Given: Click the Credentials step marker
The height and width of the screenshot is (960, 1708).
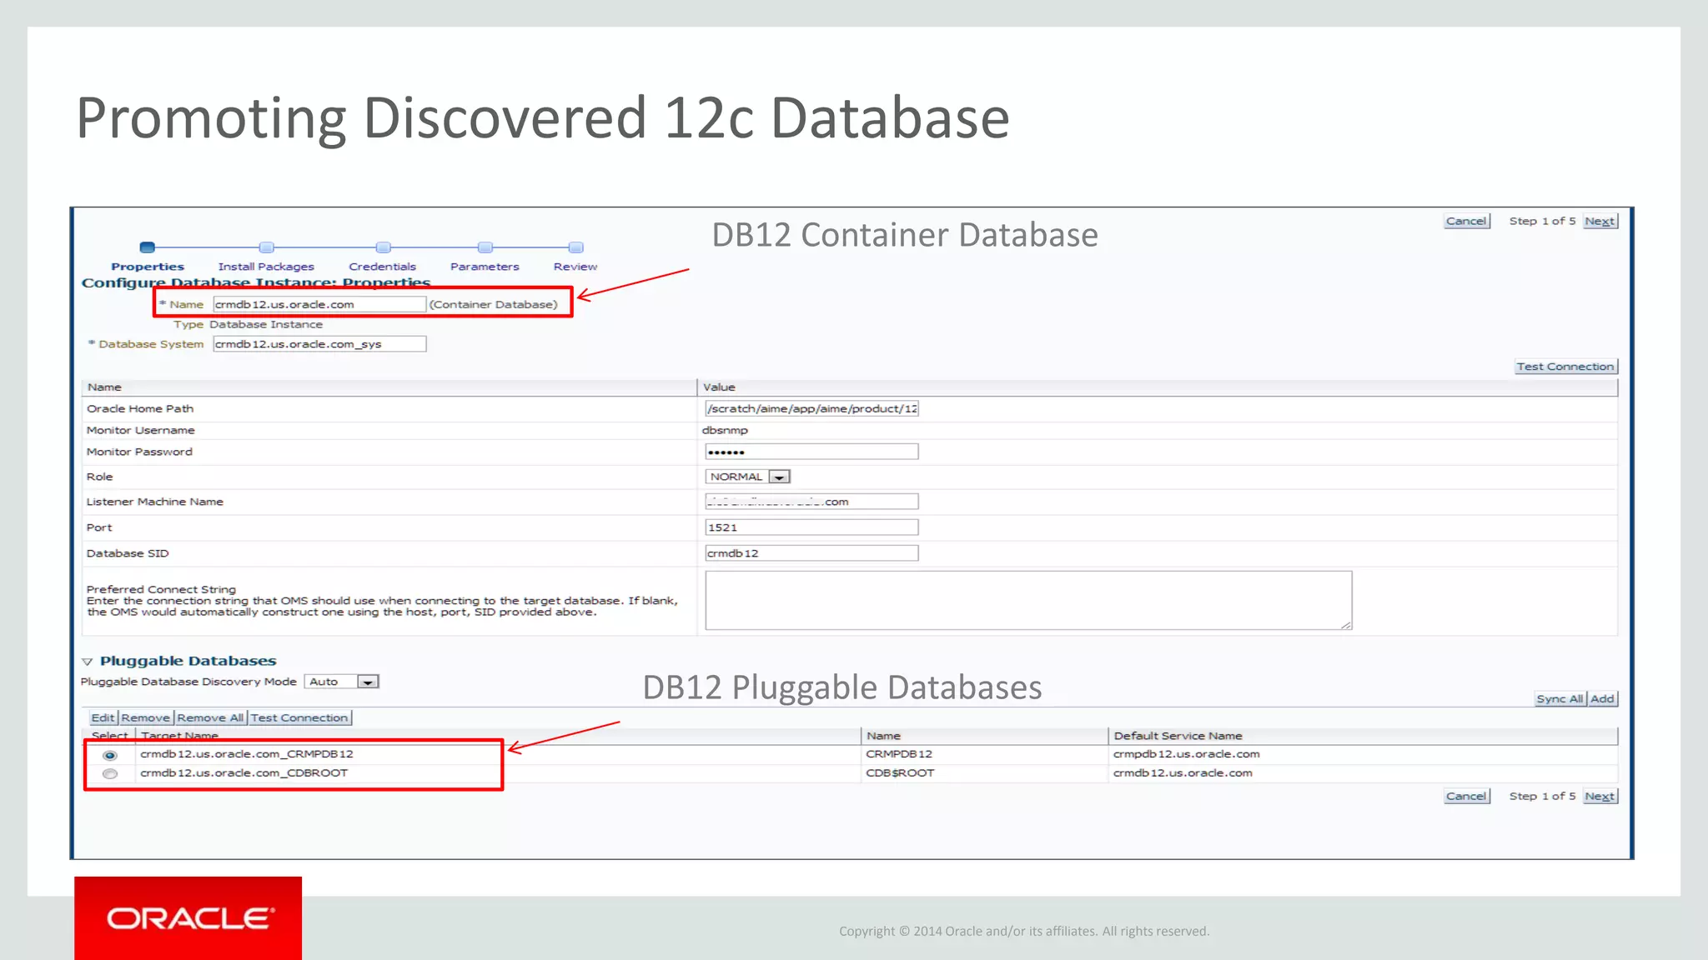Looking at the screenshot, I should pos(383,247).
